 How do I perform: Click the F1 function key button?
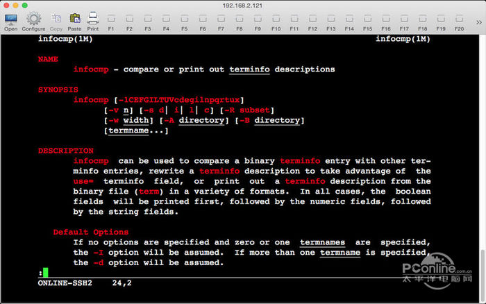tap(111, 23)
